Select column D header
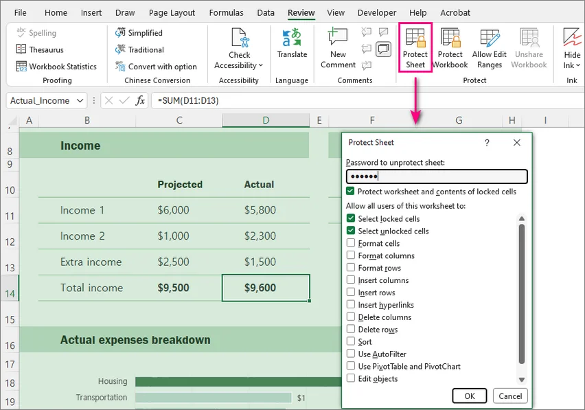Screen dimensions: 585x410 (x=266, y=120)
